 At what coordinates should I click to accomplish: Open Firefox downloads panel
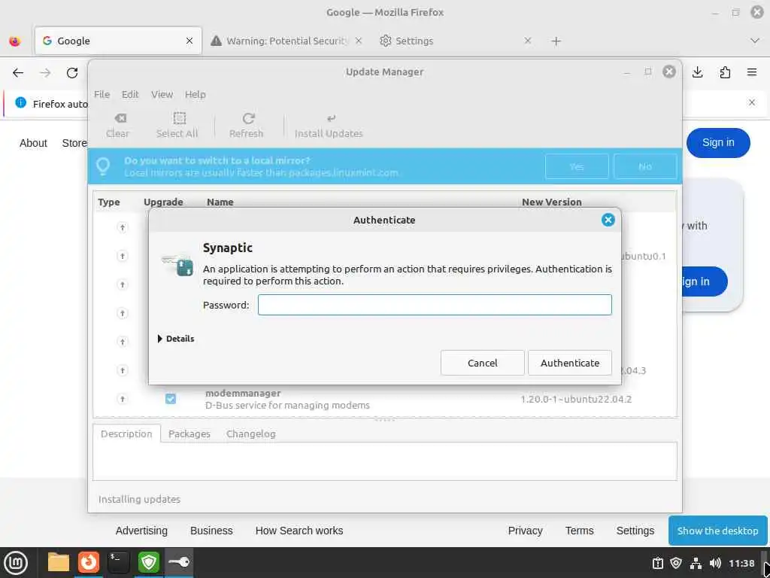tap(697, 73)
